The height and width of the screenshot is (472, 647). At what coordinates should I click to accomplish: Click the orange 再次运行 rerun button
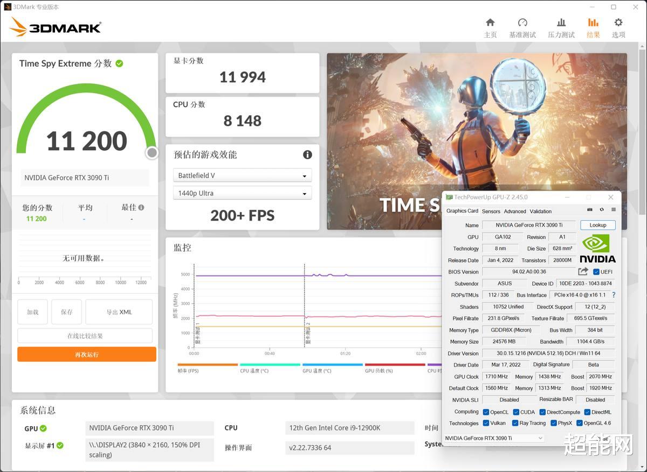(x=86, y=354)
